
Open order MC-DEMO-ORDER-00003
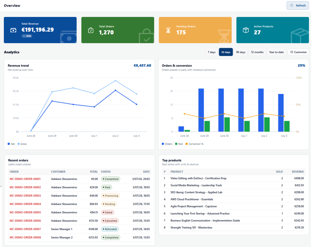[x=25, y=196]
